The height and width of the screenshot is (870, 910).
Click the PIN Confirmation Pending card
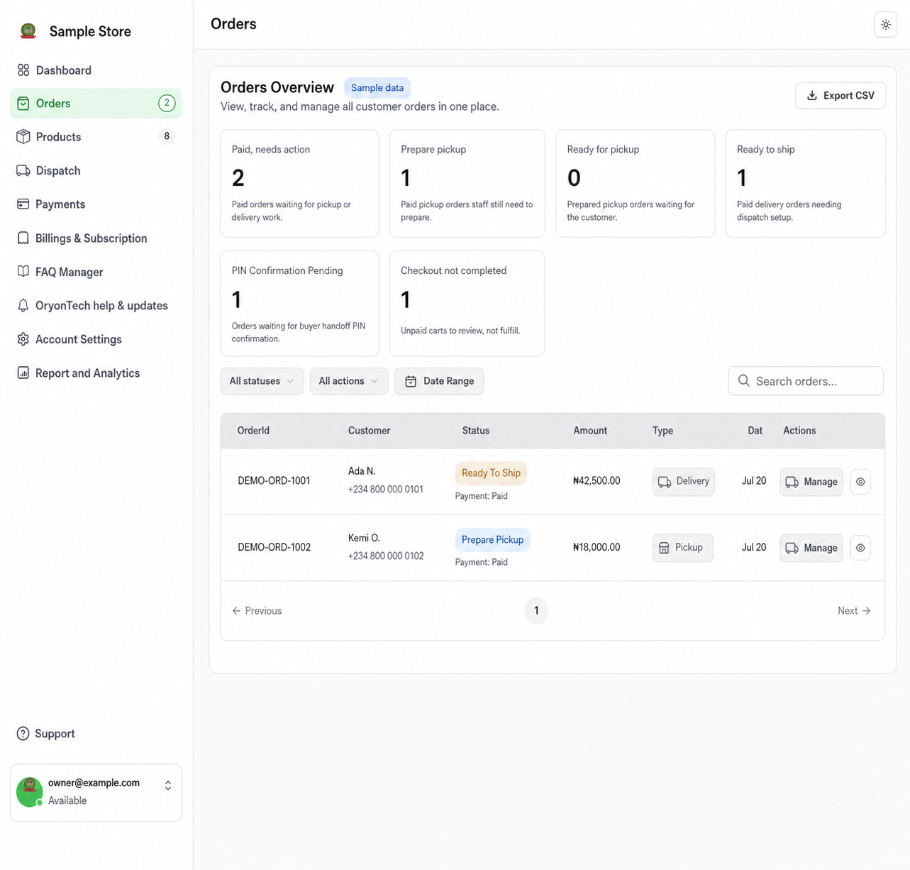[x=300, y=304]
